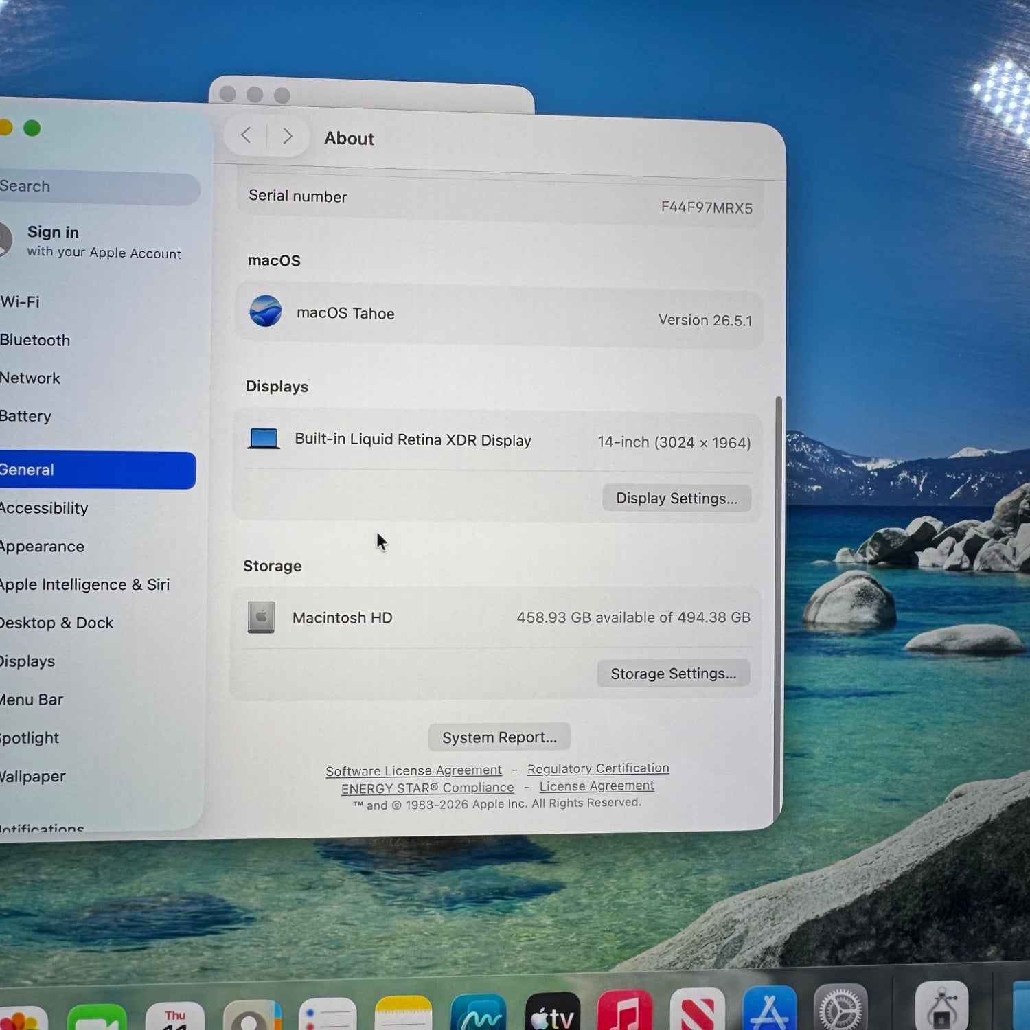1030x1030 pixels.
Task: Open Storage Settings…
Action: 673,674
